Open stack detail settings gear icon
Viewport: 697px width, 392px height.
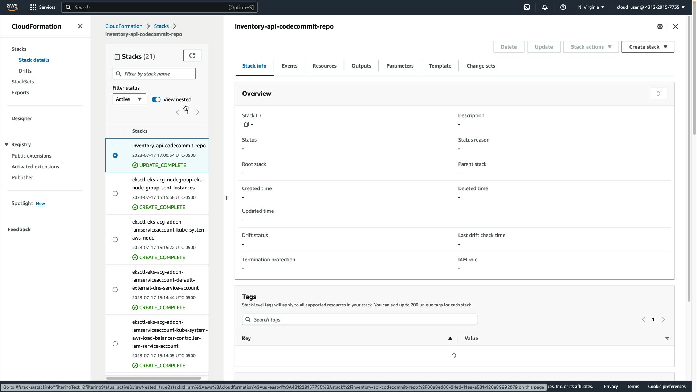[660, 26]
